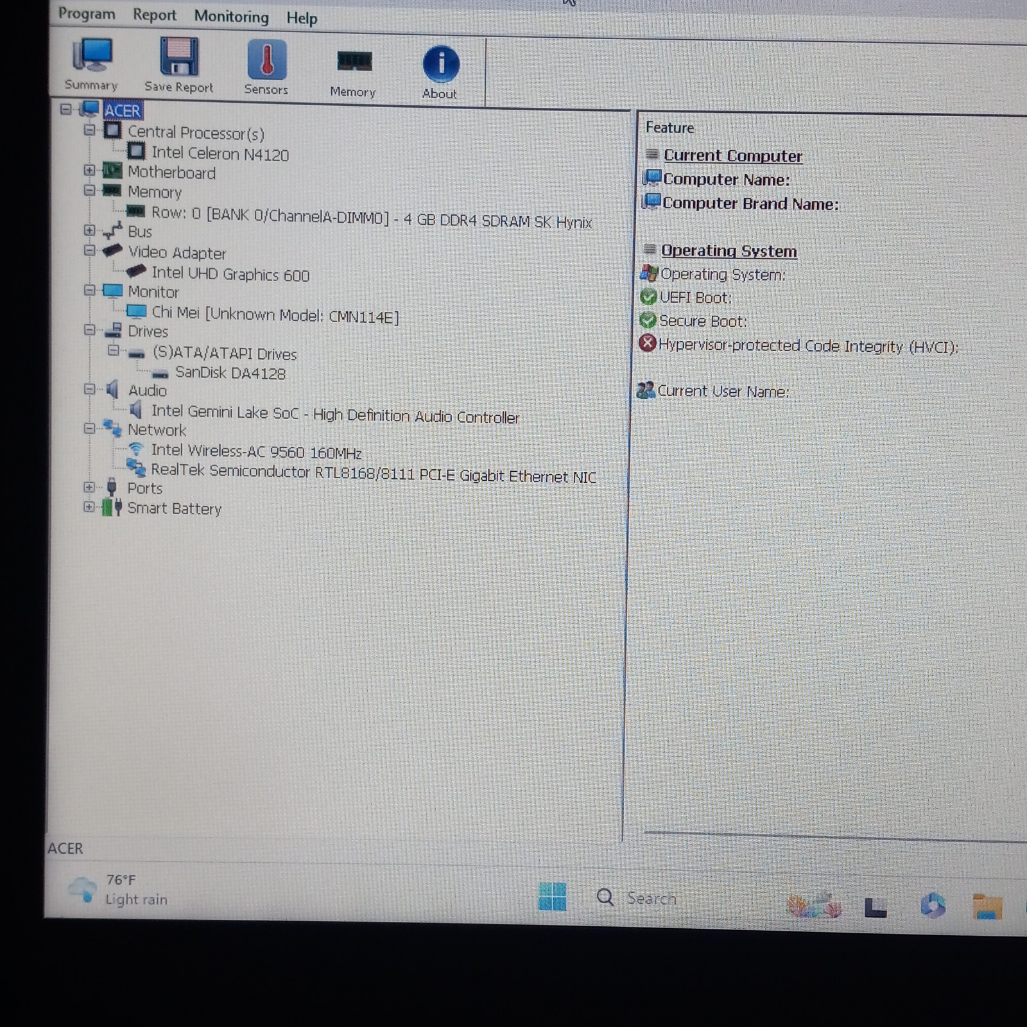Image resolution: width=1027 pixels, height=1027 pixels.
Task: Click the Central Processor(s) chip icon
Action: pyautogui.click(x=112, y=131)
